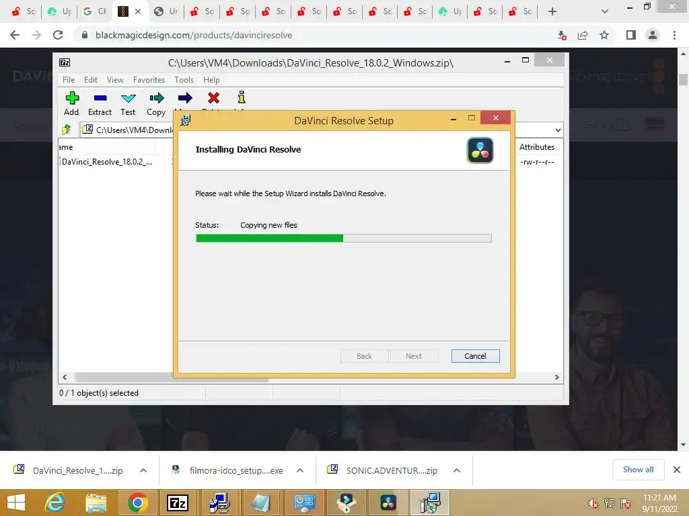Click the up-folder icon beside 7-Zip path
The image size is (689, 516).
(x=67, y=130)
